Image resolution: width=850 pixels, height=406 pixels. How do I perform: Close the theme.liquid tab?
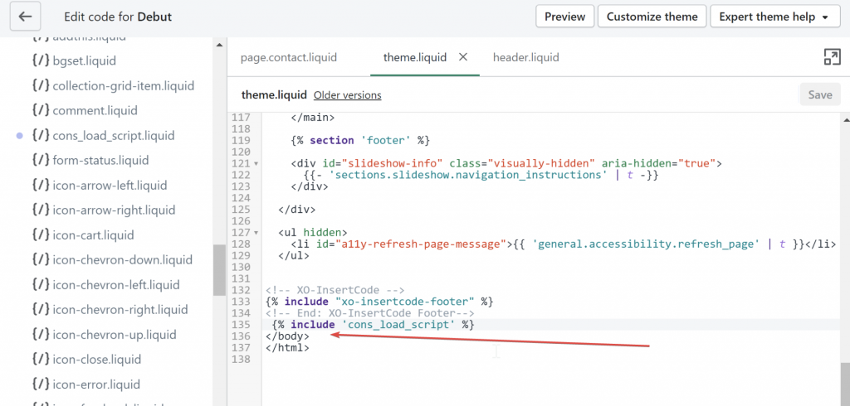463,57
